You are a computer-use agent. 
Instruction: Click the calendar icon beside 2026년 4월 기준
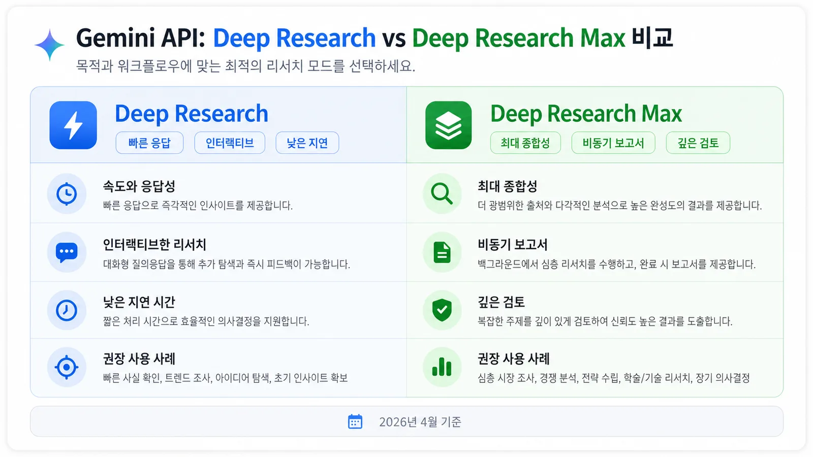(355, 421)
